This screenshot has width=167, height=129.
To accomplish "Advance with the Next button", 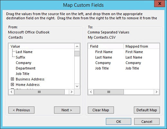I will pyautogui.click(x=67, y=110).
